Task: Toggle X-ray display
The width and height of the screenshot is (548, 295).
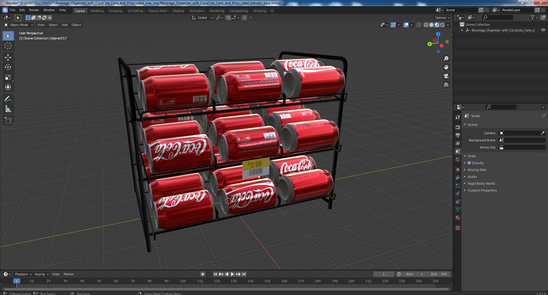Action: point(419,25)
